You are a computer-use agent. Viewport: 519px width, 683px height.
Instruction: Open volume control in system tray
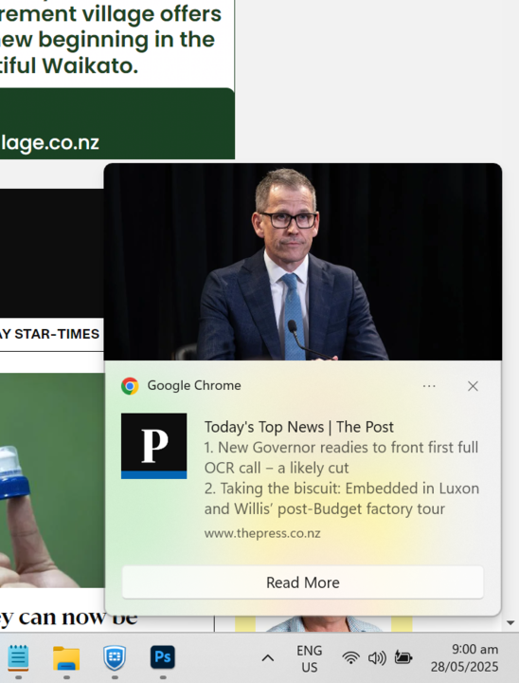click(377, 657)
